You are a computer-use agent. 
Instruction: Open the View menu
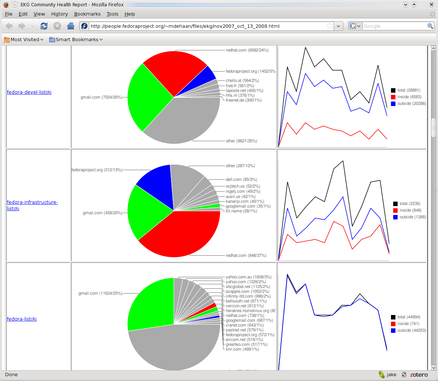point(39,14)
